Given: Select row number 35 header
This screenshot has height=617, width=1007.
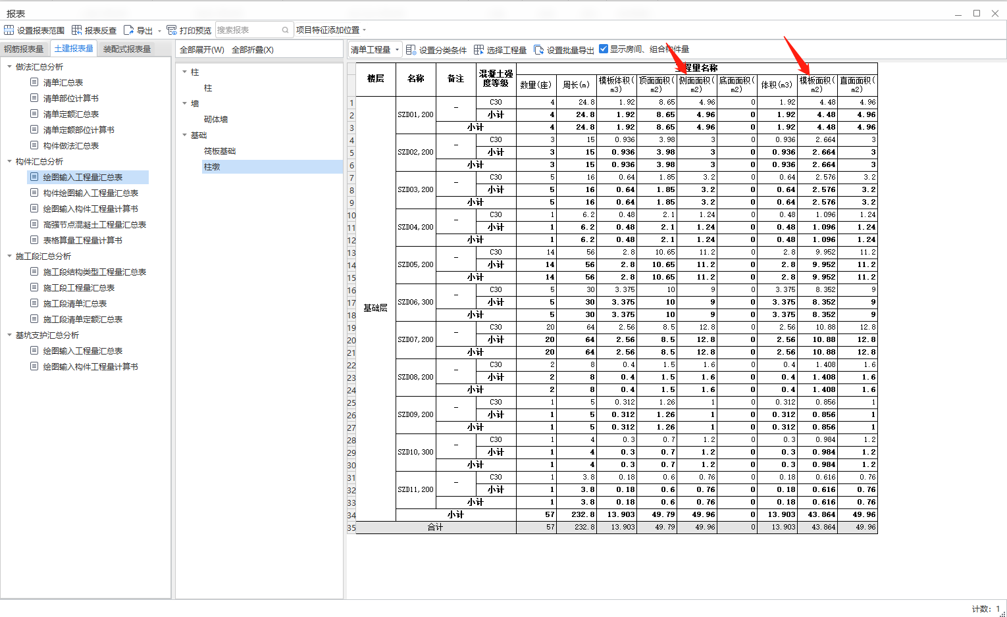Looking at the screenshot, I should click(351, 528).
